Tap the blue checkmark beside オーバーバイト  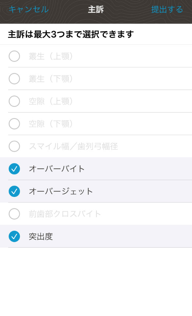pos(14,169)
